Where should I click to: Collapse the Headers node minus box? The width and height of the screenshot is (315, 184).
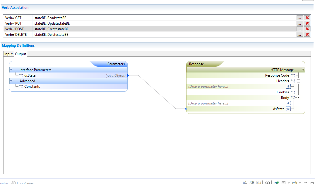pyautogui.click(x=299, y=81)
